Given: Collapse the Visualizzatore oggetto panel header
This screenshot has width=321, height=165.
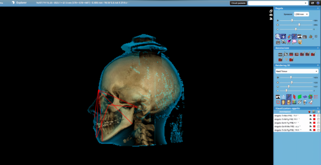Looking at the screenshot, I should coord(318,108).
